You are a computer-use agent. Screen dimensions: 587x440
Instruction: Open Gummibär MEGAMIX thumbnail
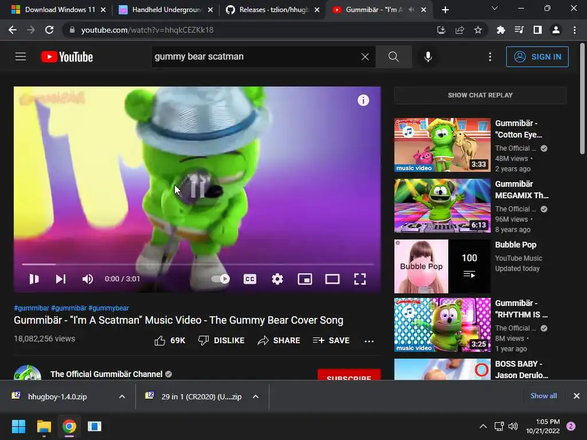point(442,206)
